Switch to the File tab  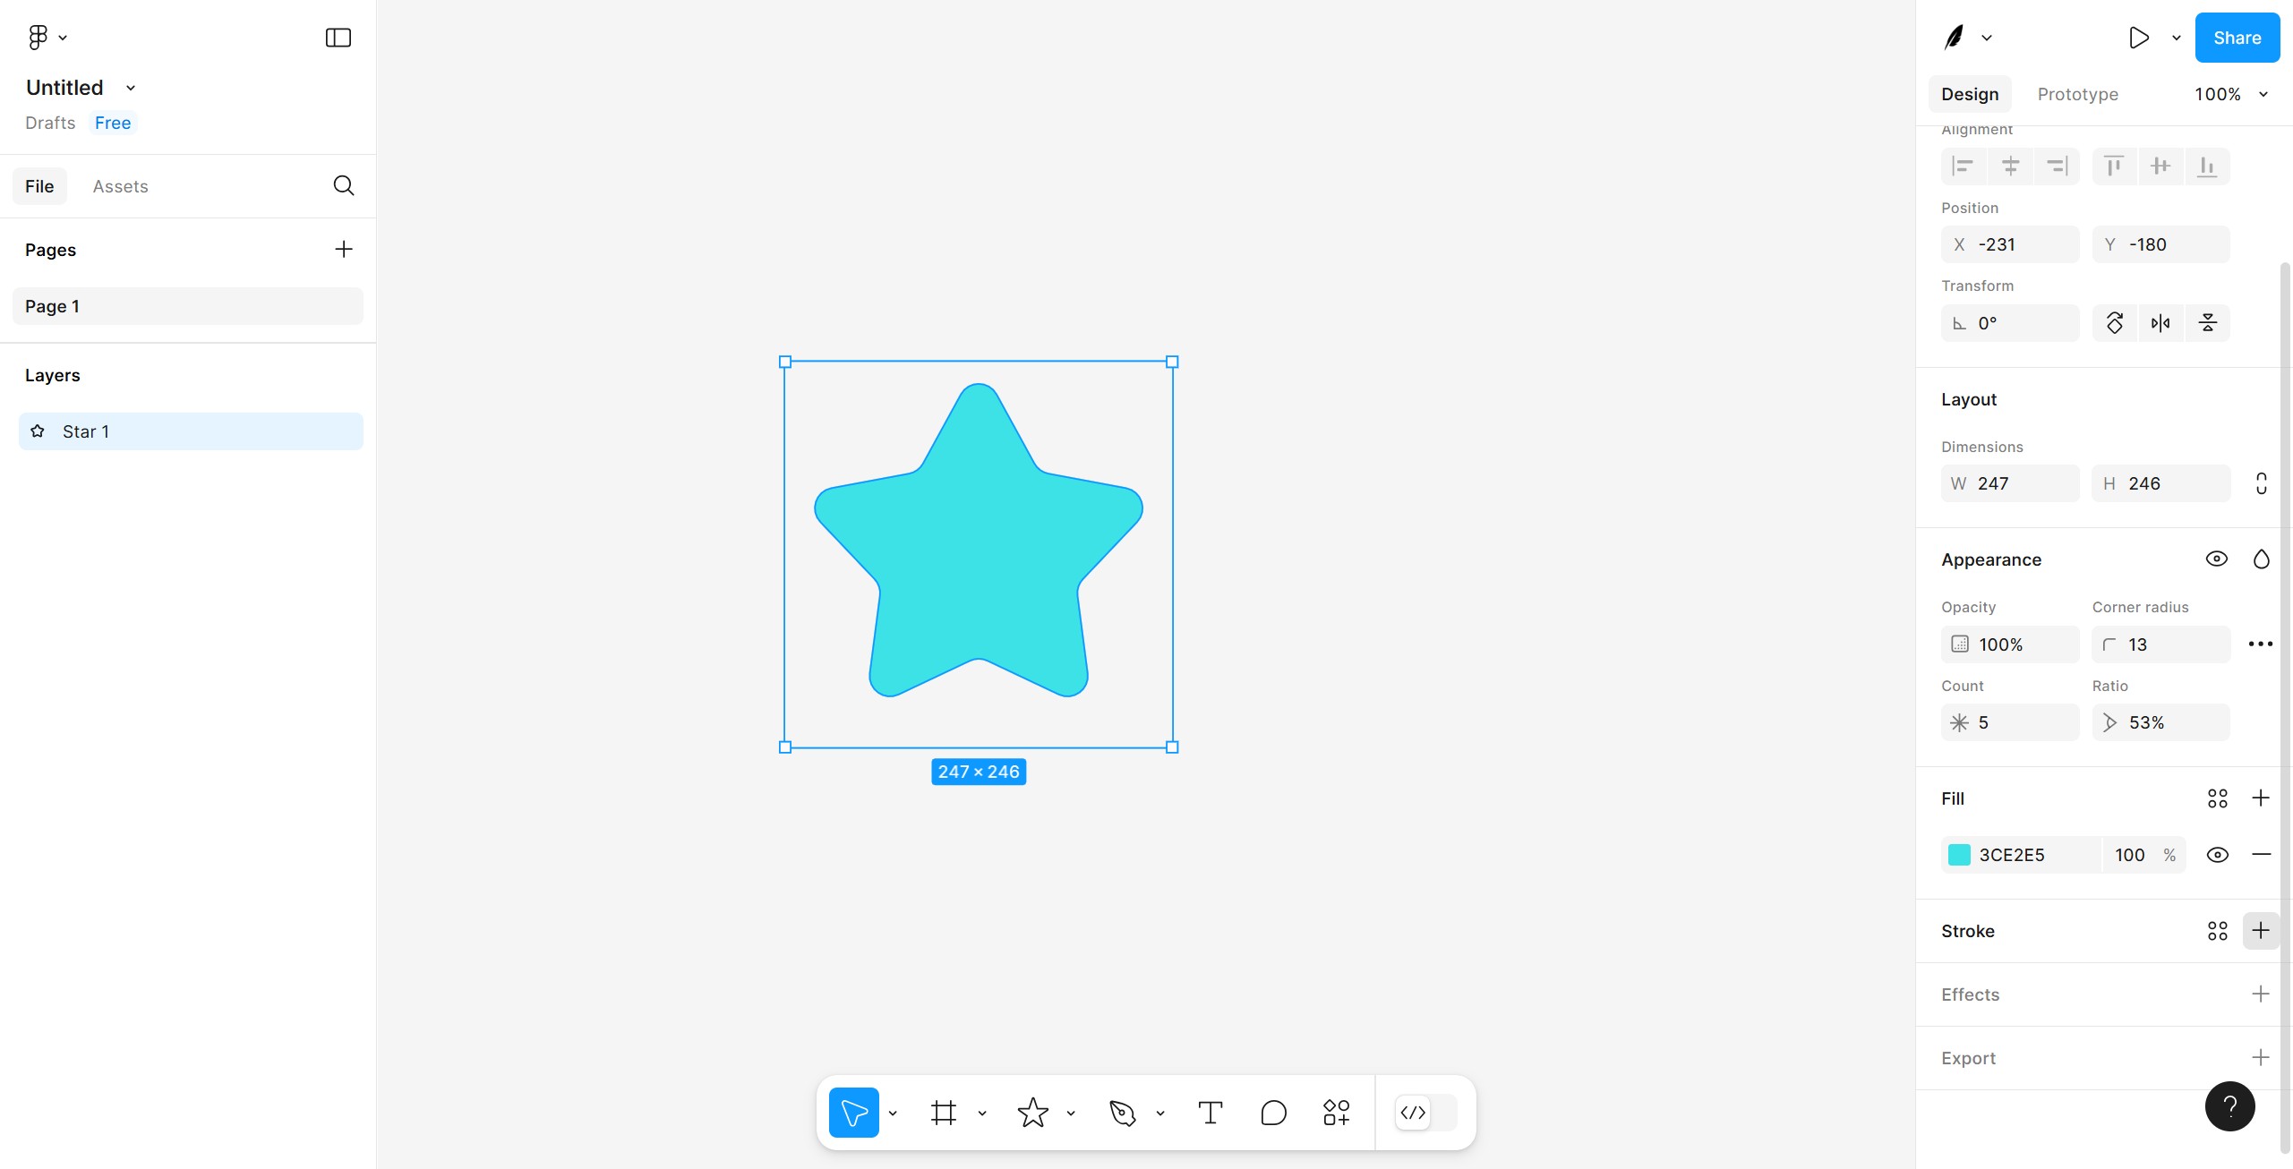(x=39, y=186)
